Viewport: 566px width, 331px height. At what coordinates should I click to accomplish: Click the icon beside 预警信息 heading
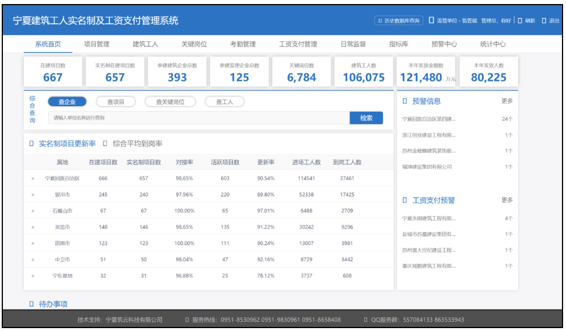(405, 102)
